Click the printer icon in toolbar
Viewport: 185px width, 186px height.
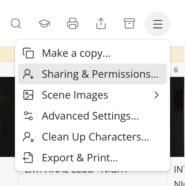click(73, 24)
